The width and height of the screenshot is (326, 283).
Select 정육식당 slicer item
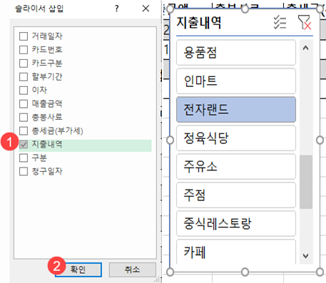click(236, 138)
